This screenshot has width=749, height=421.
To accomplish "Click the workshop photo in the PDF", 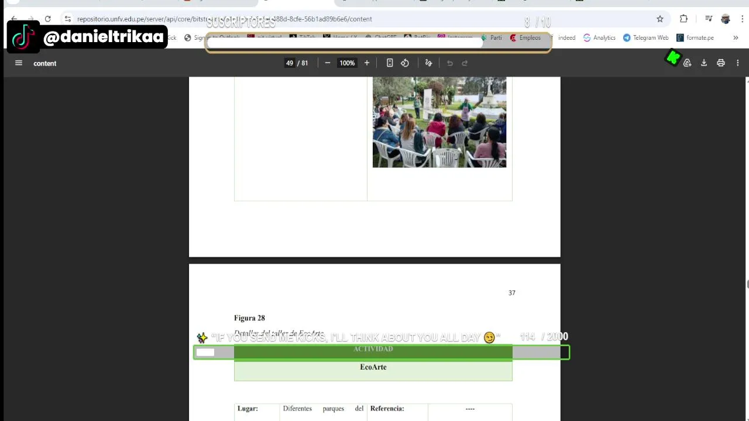I will [x=439, y=122].
